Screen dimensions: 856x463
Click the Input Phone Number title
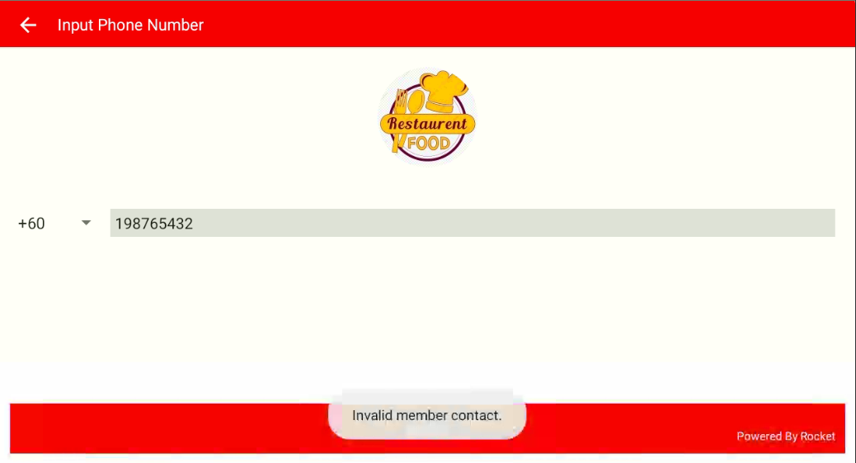coord(130,25)
